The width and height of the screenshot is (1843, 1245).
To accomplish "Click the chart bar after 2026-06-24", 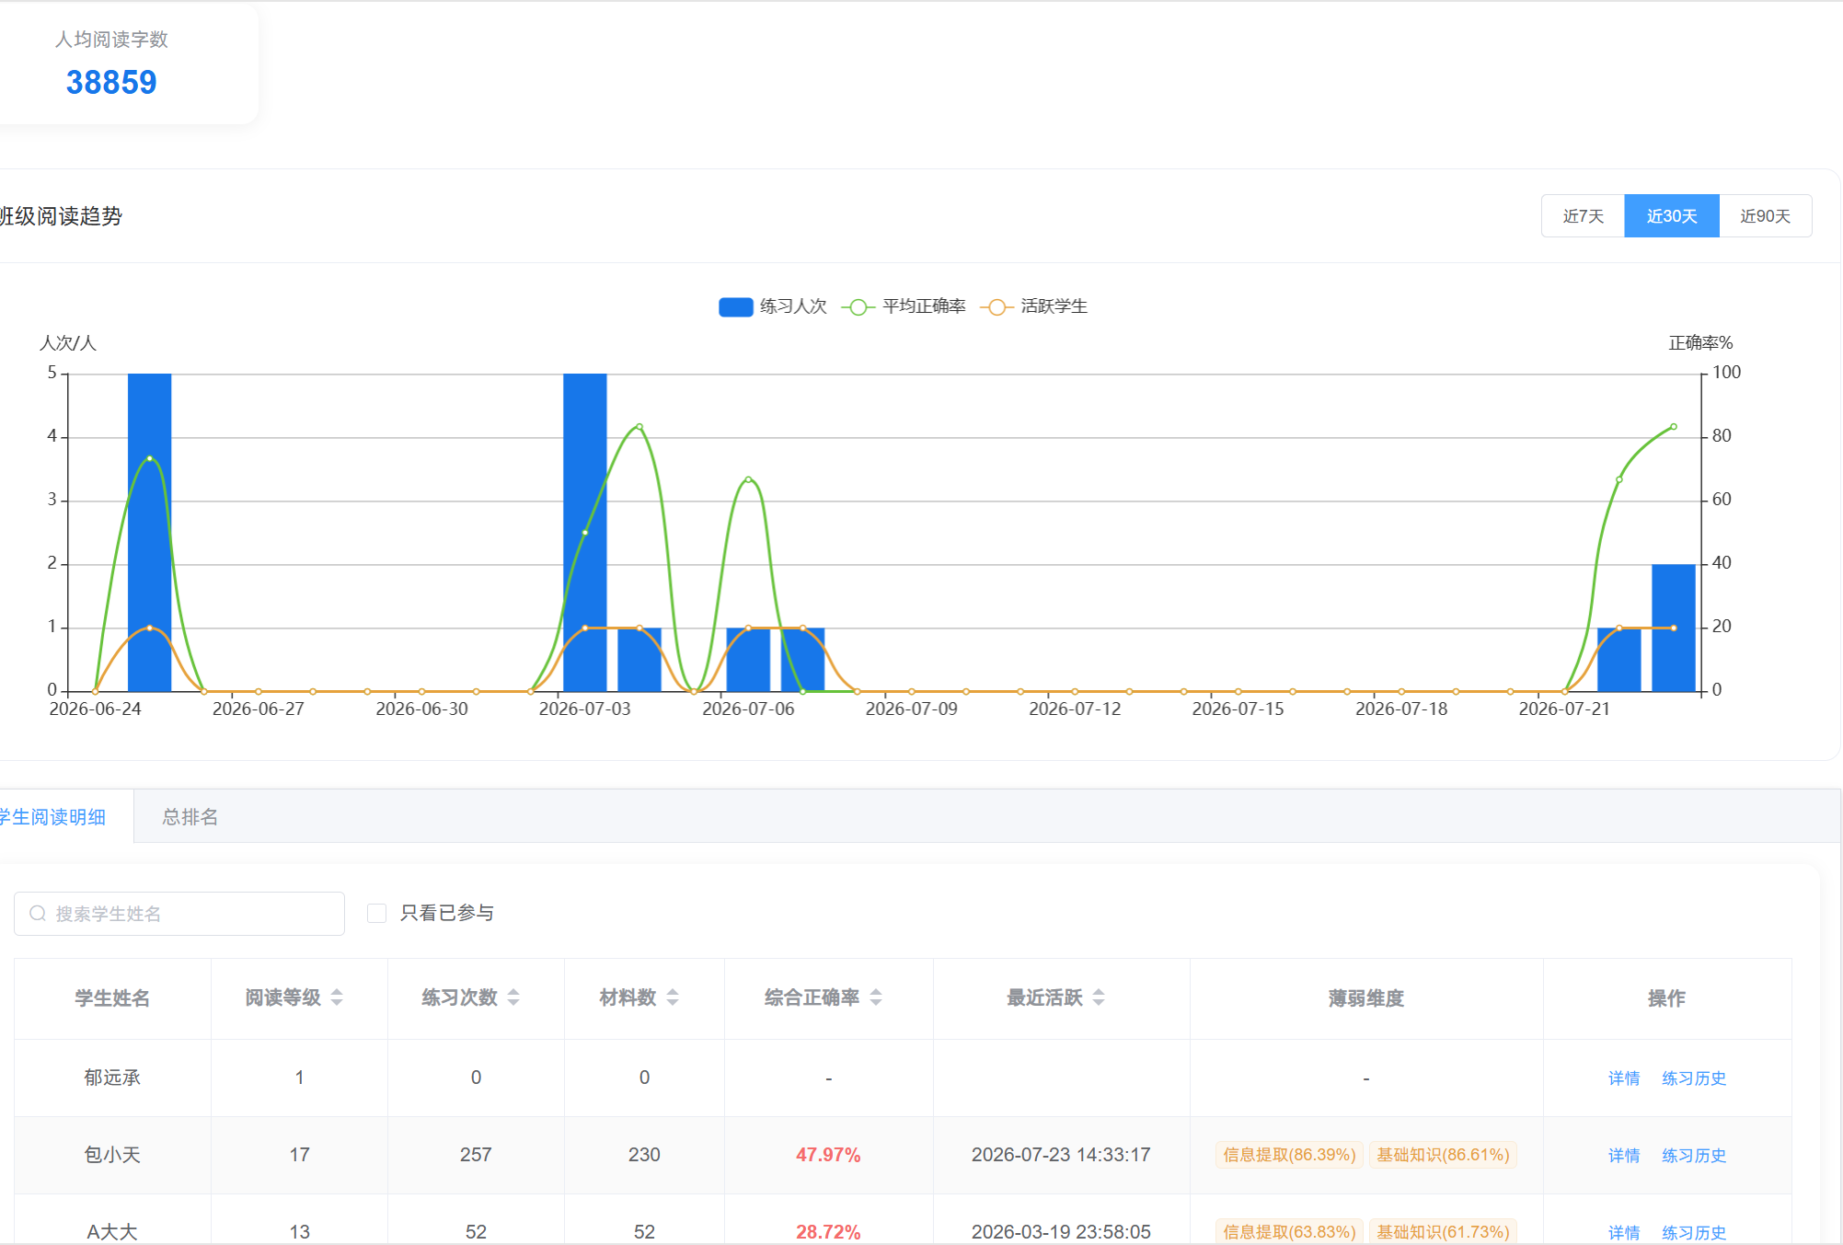I will [x=149, y=532].
